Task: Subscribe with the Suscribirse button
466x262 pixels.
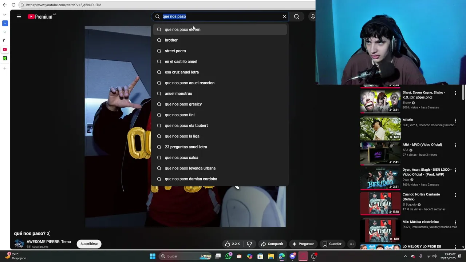Action: (x=89, y=244)
